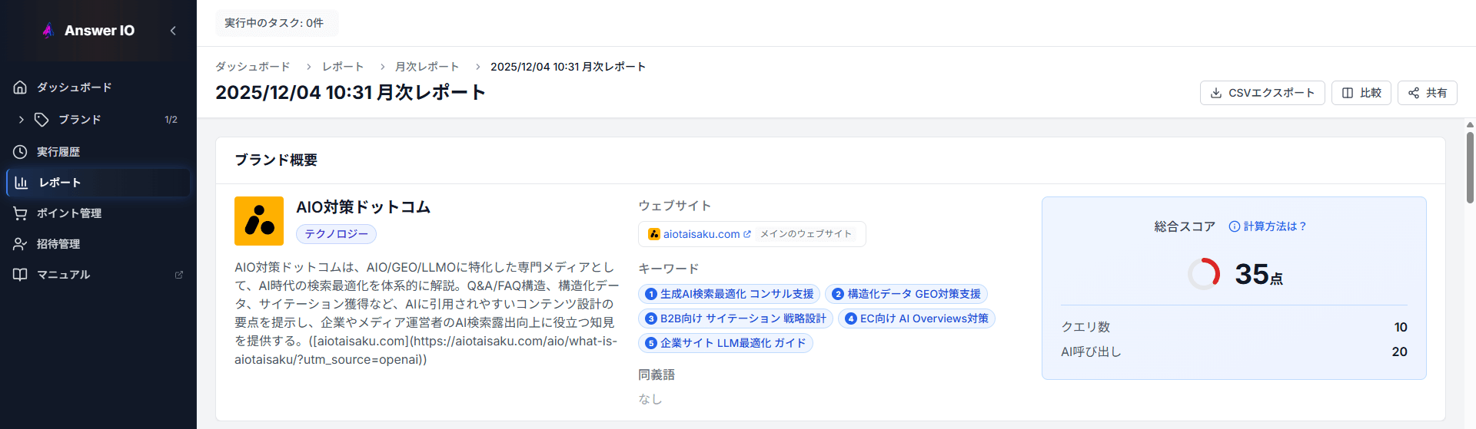Viewport: 1476px width, 429px height.
Task: Expand the ブランド tree item chevron
Action: 22,120
